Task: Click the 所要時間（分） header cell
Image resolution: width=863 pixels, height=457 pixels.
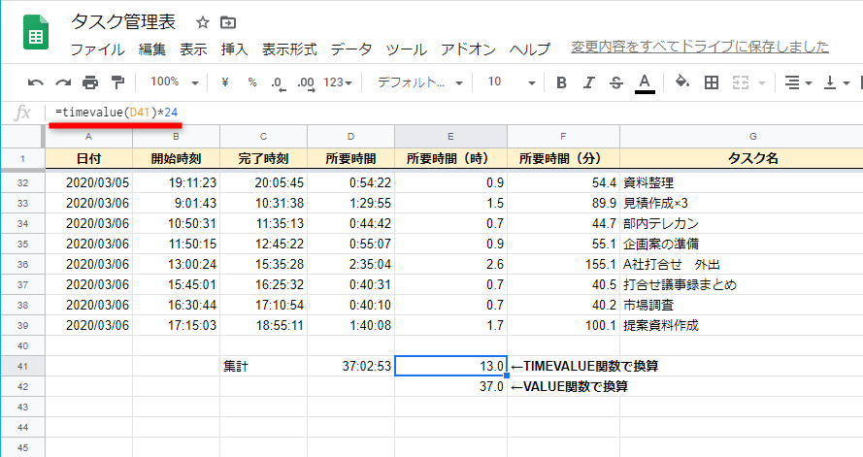Action: [564, 159]
